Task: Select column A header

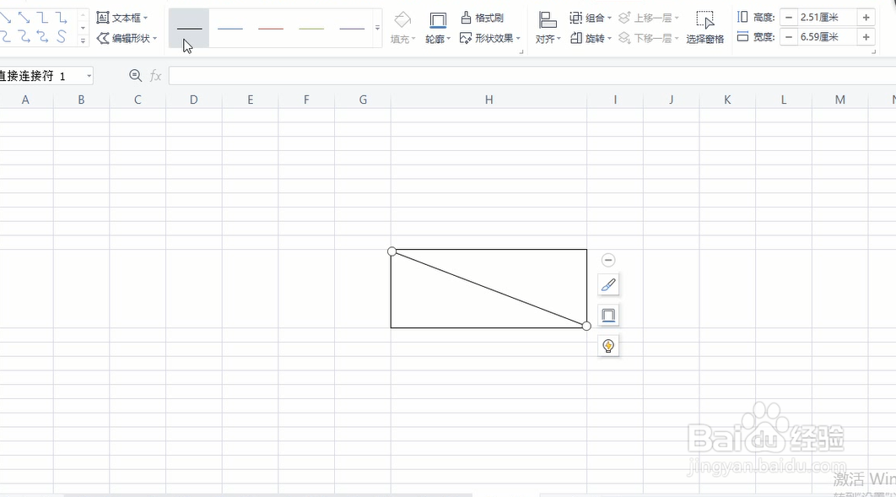Action: click(x=25, y=100)
